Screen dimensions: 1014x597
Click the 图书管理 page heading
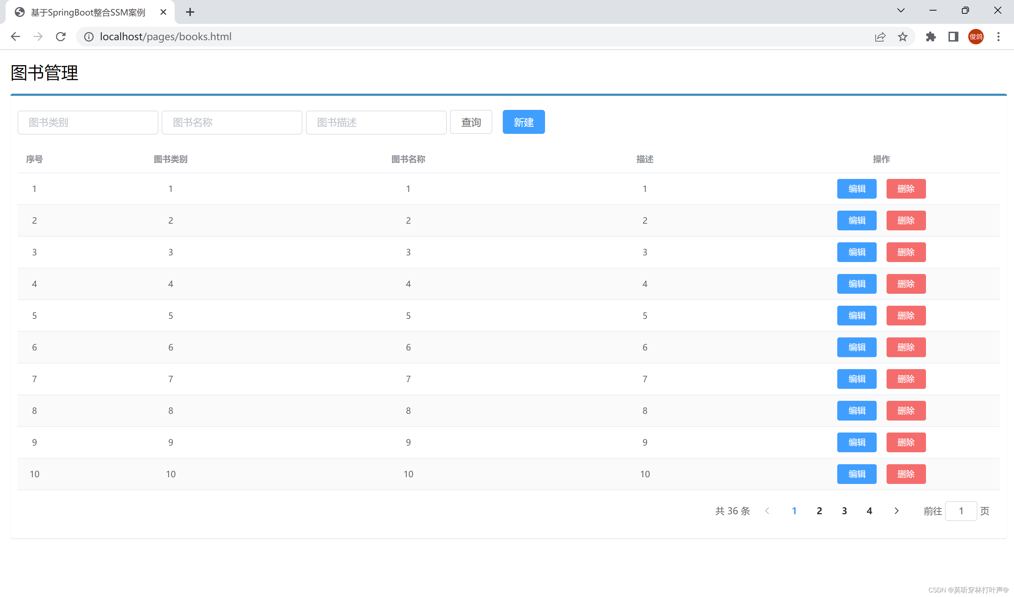pyautogui.click(x=44, y=73)
